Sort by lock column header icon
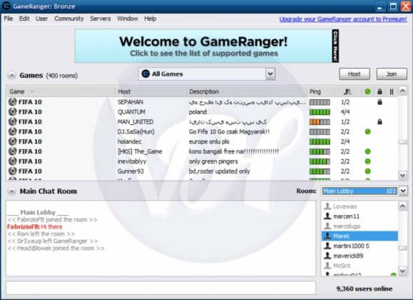 [379, 91]
